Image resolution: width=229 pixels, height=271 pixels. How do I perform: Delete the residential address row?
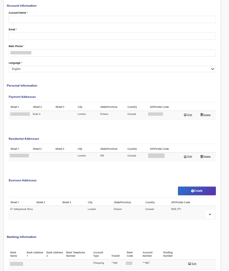205,157
